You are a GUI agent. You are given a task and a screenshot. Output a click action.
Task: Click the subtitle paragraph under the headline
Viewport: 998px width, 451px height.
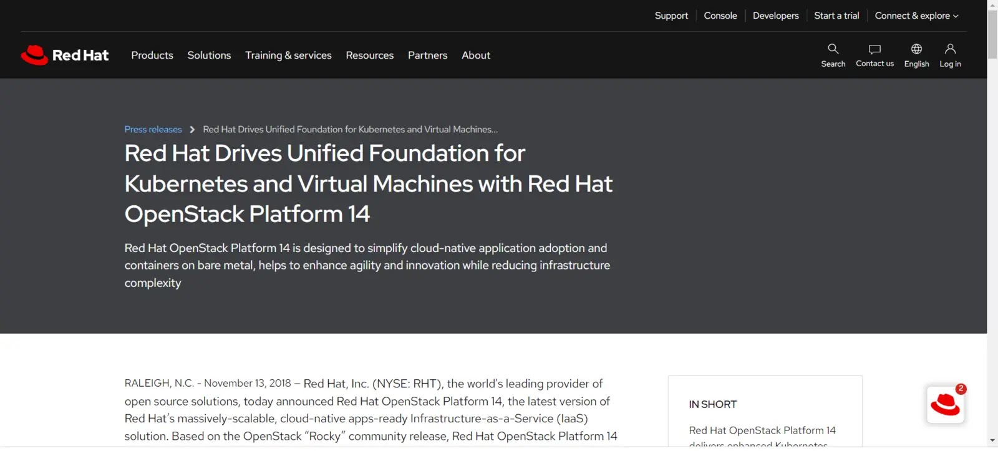[367, 265]
